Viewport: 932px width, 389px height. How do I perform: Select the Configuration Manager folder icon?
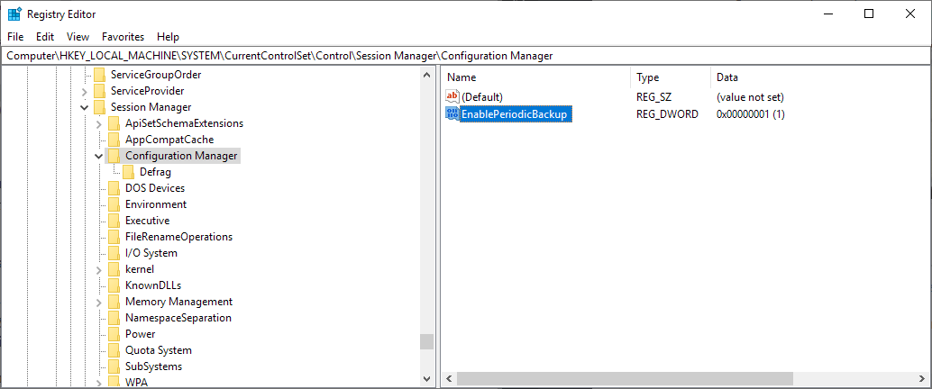114,156
